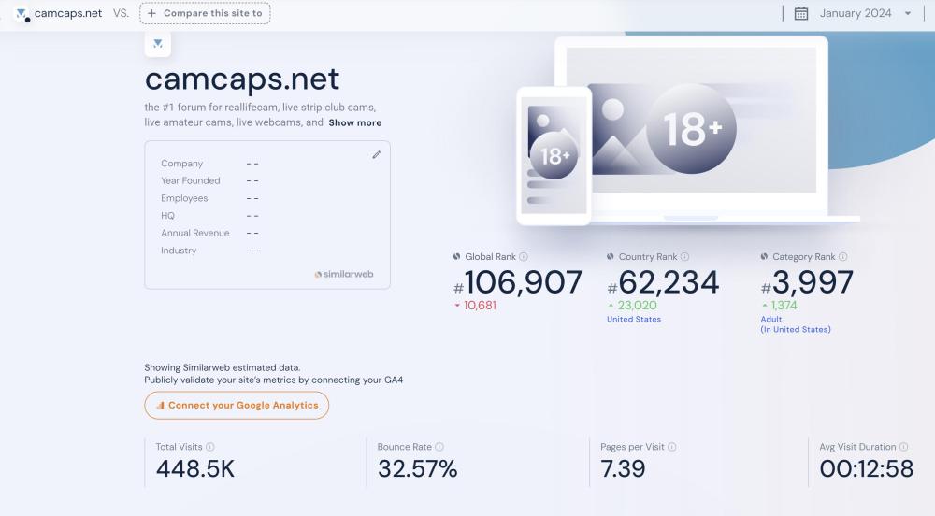Click the Compare this site to button
This screenshot has width=935, height=516.
tap(205, 13)
